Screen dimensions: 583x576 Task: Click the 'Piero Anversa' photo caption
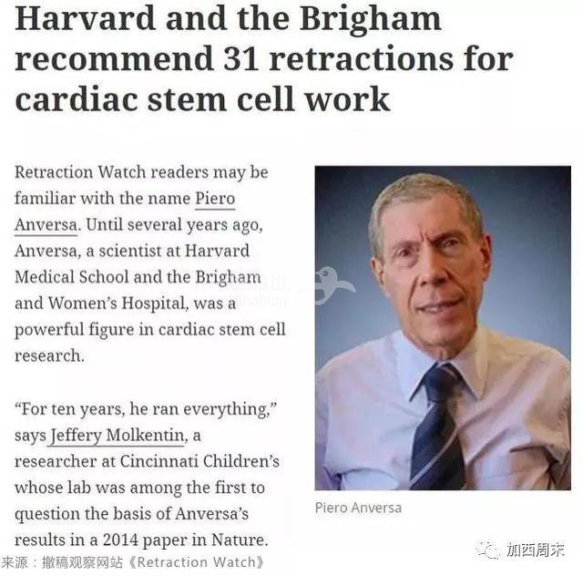tap(358, 508)
